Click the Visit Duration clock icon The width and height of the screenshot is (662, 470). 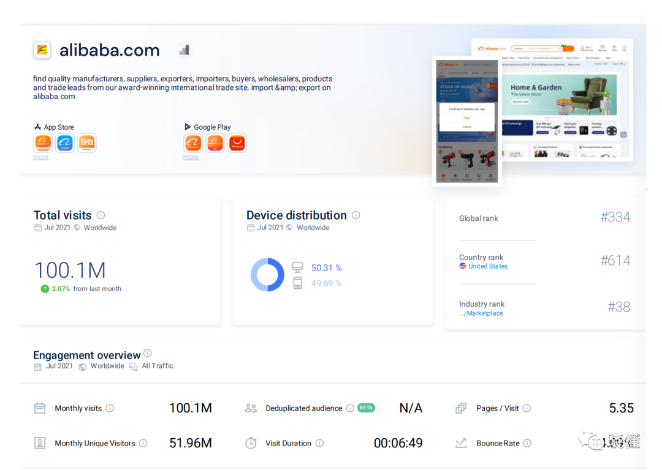tap(251, 443)
